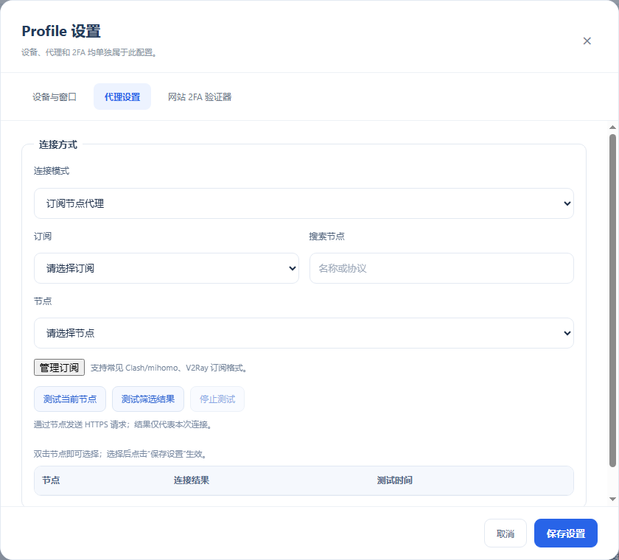Click the 取消 button
Screen dimensions: 619x560
pyautogui.click(x=506, y=533)
